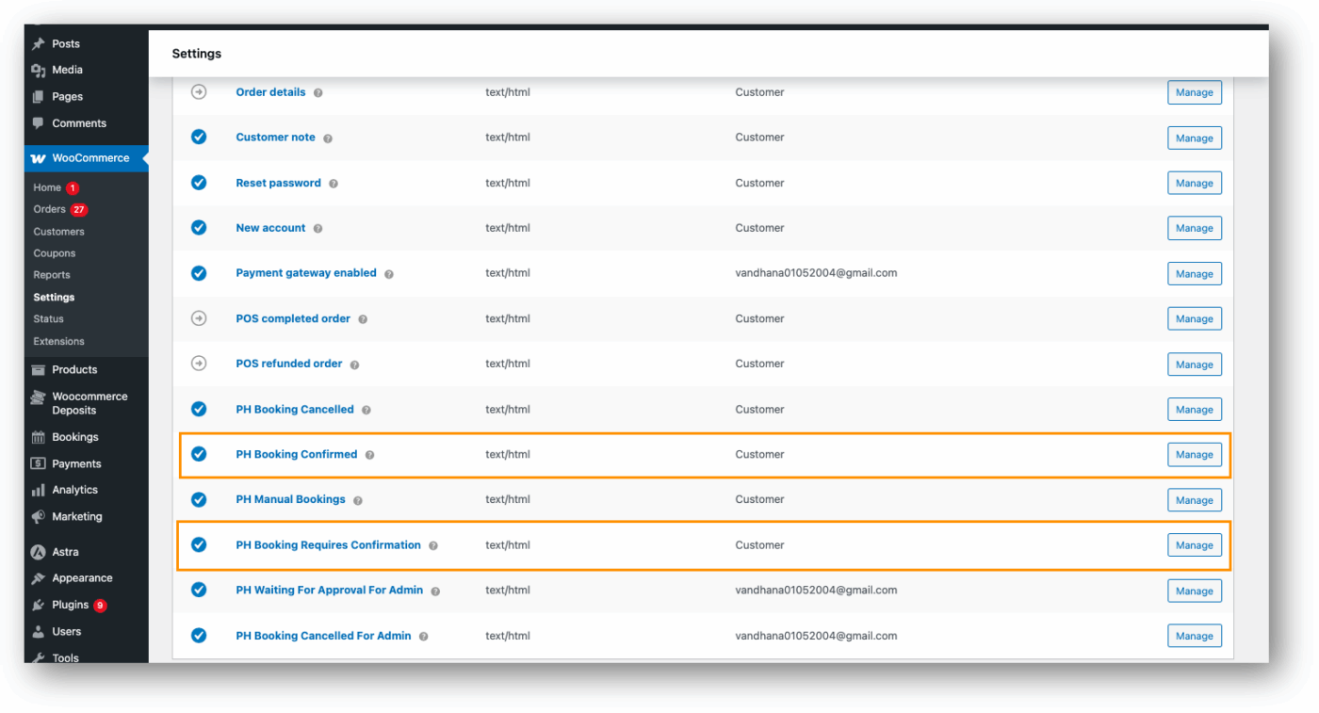1319x713 pixels.
Task: Click enabled checkmark for New account email
Action: (x=199, y=228)
